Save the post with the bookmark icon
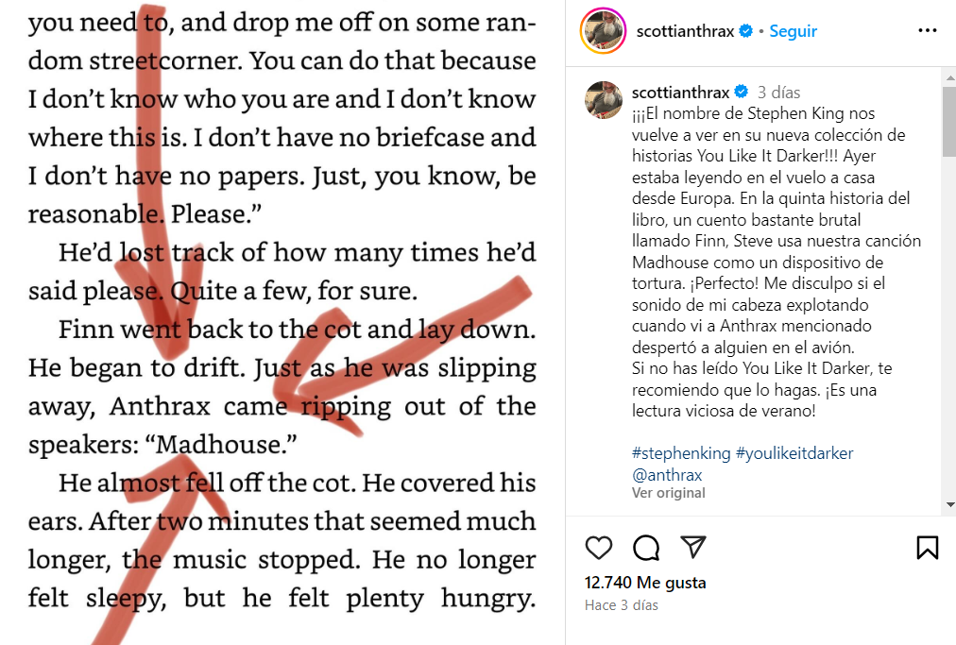The image size is (956, 645). (x=927, y=548)
